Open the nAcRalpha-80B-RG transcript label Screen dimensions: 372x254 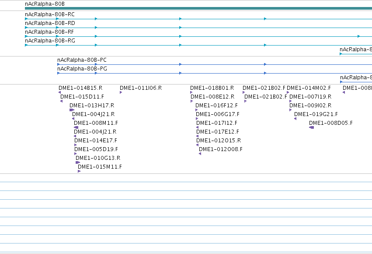50,41
